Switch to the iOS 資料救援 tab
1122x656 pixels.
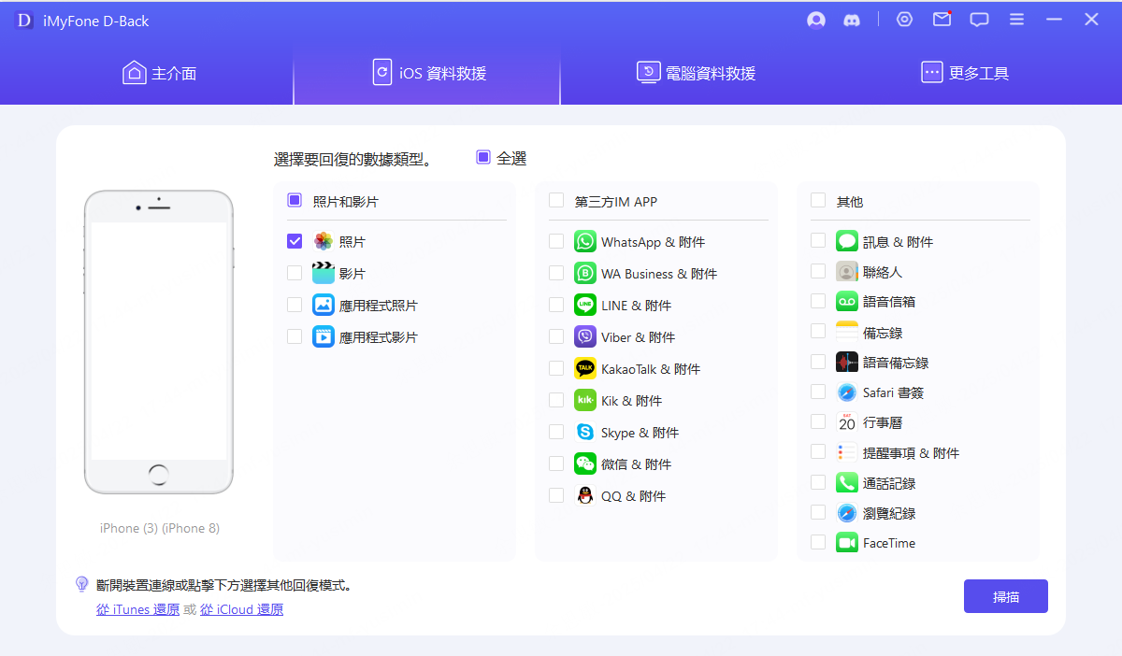[x=428, y=73]
